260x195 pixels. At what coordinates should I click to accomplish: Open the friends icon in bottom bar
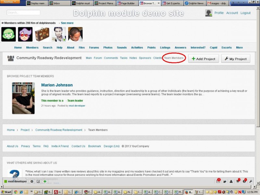231,181
